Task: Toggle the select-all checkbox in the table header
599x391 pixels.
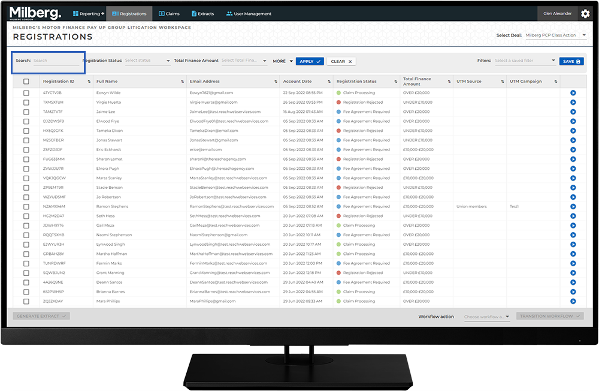Action: click(26, 82)
